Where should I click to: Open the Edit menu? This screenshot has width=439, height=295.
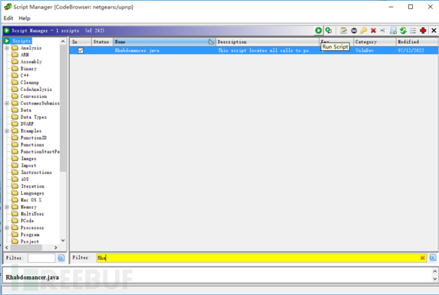[8, 18]
